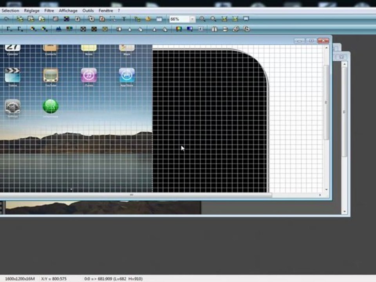Click the double triangle blur icon
The width and height of the screenshot is (376, 282).
[x=141, y=29]
